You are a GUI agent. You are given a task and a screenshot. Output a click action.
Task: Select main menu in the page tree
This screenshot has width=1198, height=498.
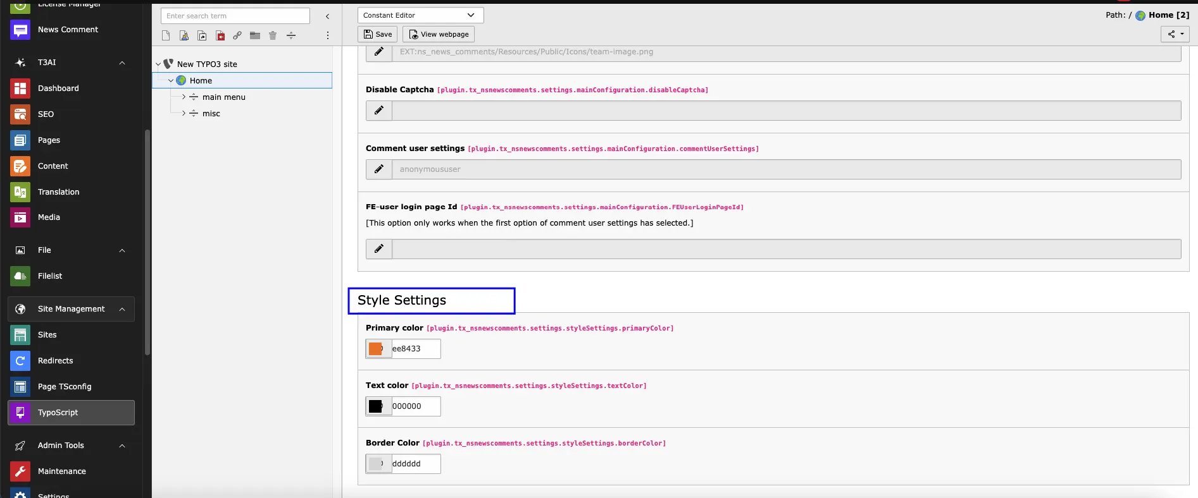(x=224, y=97)
